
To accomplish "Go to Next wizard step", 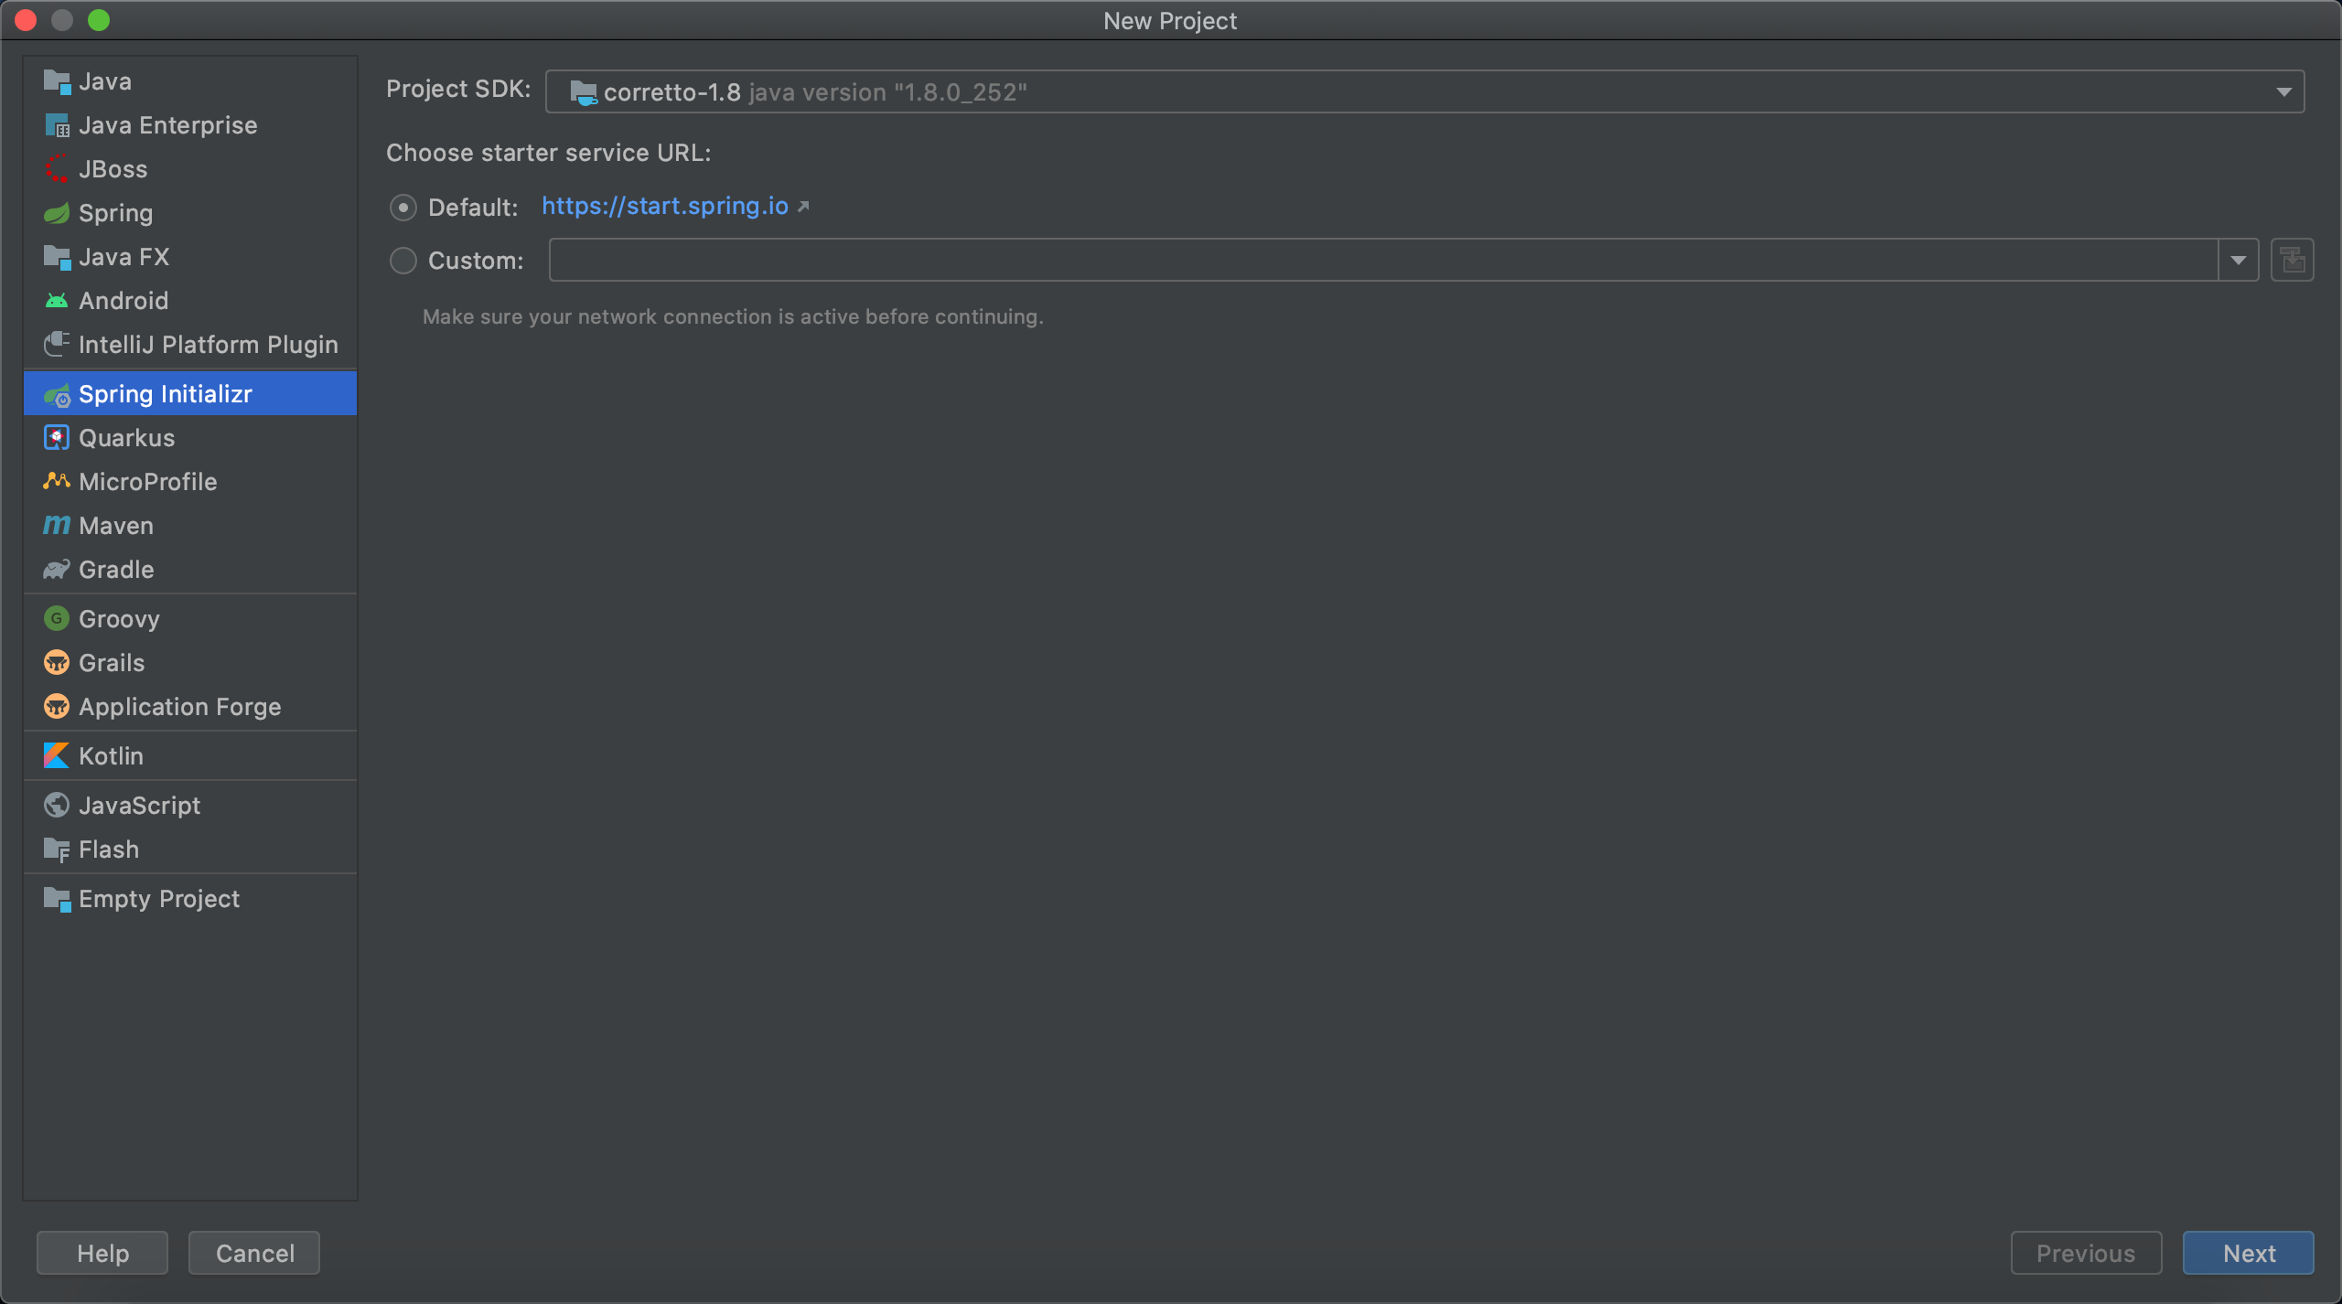I will click(x=2249, y=1253).
